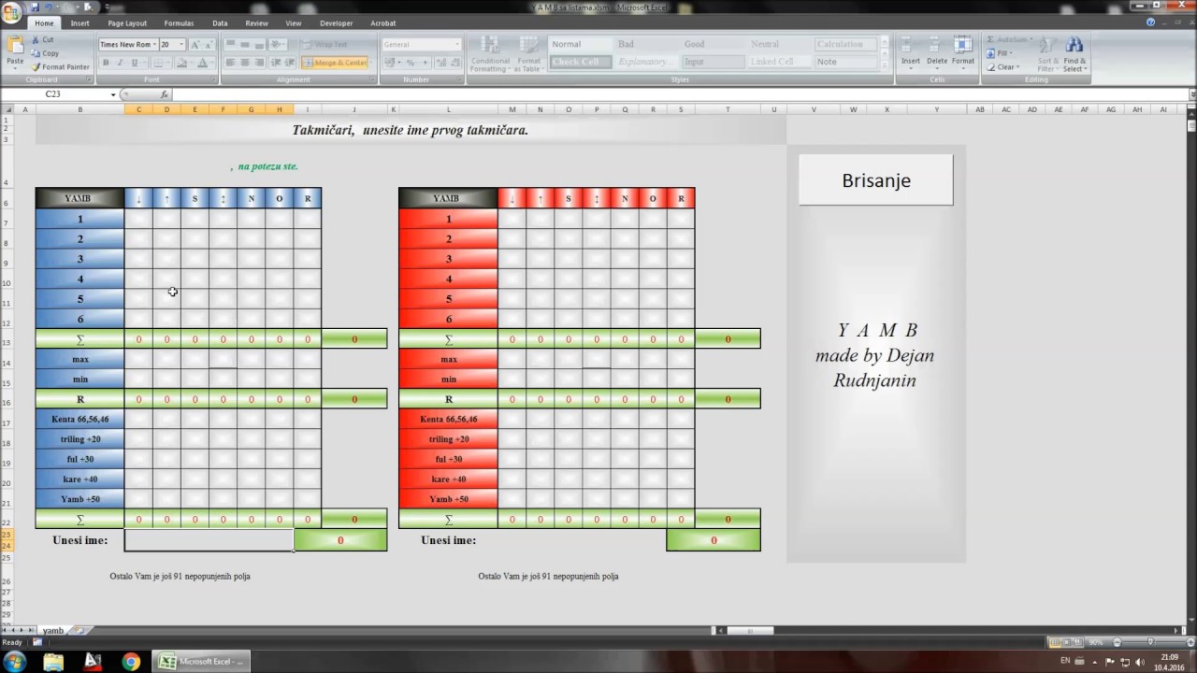This screenshot has height=673, width=1197.
Task: Click the Brisanje button
Action: click(876, 180)
